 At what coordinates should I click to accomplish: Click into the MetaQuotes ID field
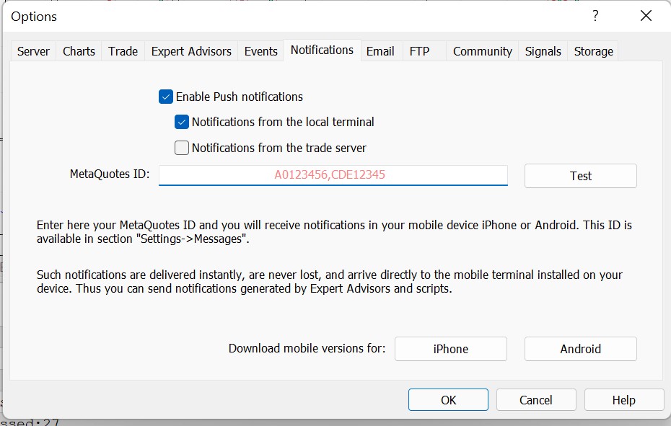(x=333, y=175)
